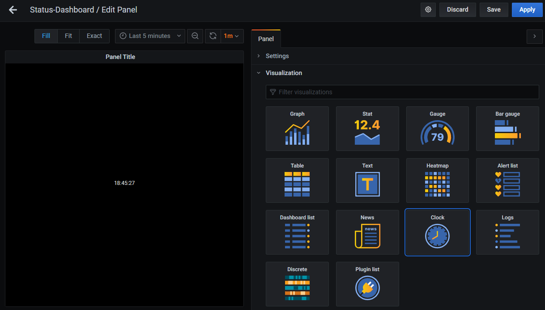Switch panel sizing to Fit mode
The height and width of the screenshot is (310, 545).
point(68,36)
